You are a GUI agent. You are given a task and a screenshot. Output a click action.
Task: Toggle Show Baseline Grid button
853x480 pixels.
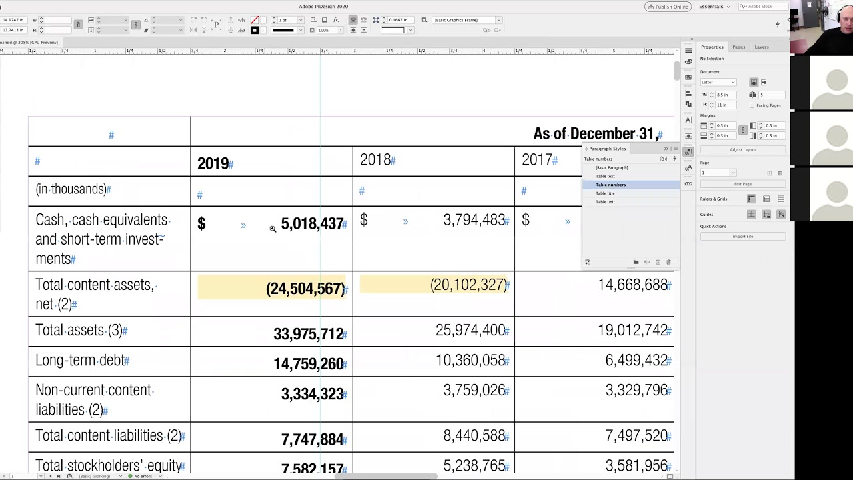pos(766,199)
